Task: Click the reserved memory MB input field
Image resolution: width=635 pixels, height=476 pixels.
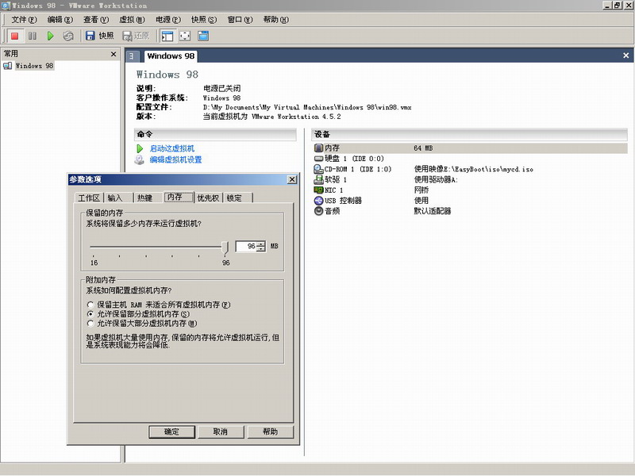Action: click(x=246, y=246)
